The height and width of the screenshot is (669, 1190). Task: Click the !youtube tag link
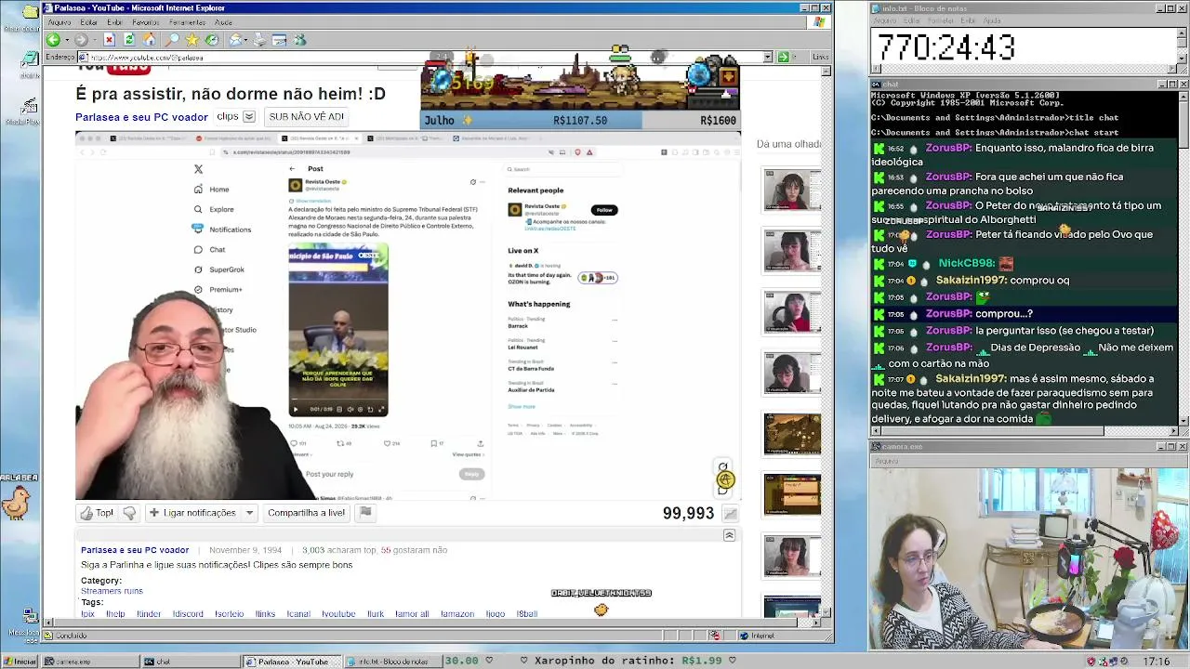[338, 614]
